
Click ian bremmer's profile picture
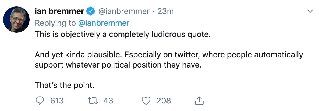tap(16, 20)
